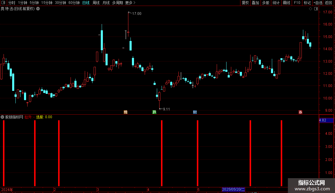Click the 2024年 time axis label
The width and height of the screenshot is (335, 193).
click(7, 189)
